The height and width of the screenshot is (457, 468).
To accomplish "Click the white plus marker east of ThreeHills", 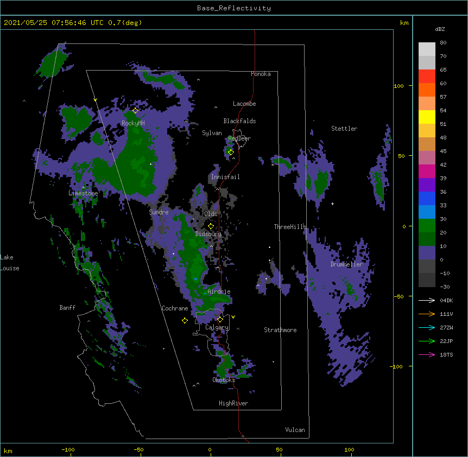I will pos(332,204).
